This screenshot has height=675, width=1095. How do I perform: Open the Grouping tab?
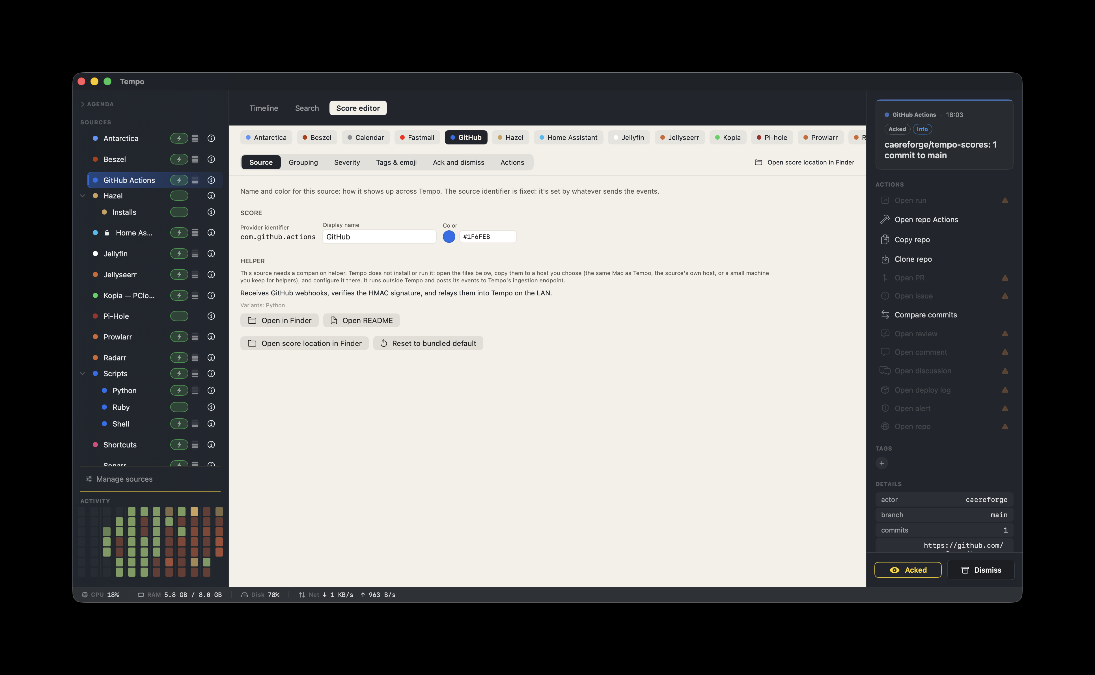click(x=303, y=163)
